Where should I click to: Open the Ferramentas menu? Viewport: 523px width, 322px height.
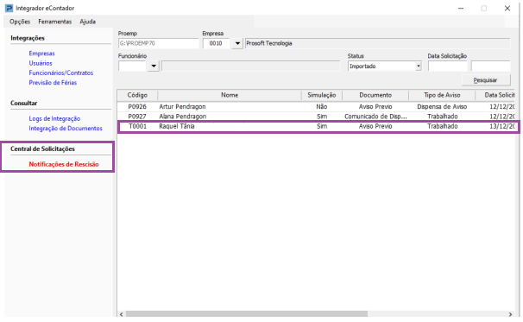click(54, 22)
